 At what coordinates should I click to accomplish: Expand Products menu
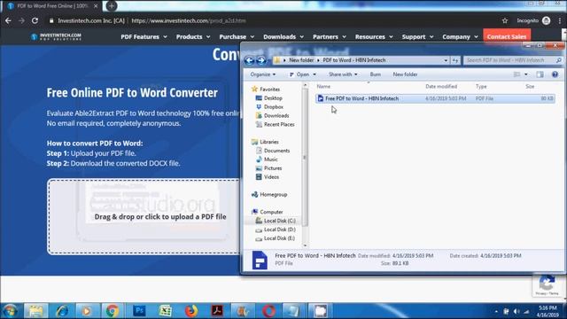193,37
